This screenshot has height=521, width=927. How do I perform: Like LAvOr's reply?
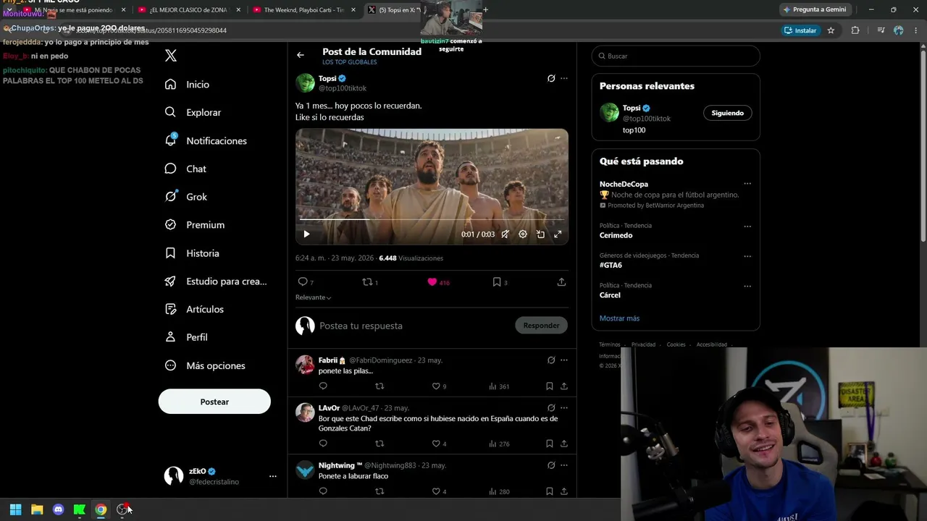pos(436,444)
